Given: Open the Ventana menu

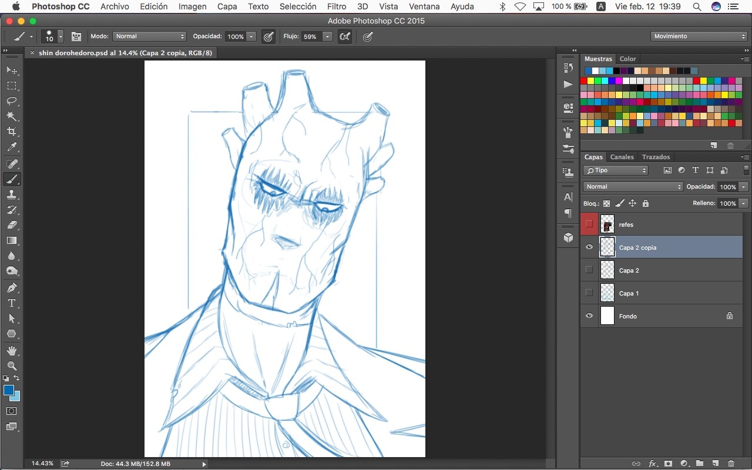Looking at the screenshot, I should click(x=424, y=6).
